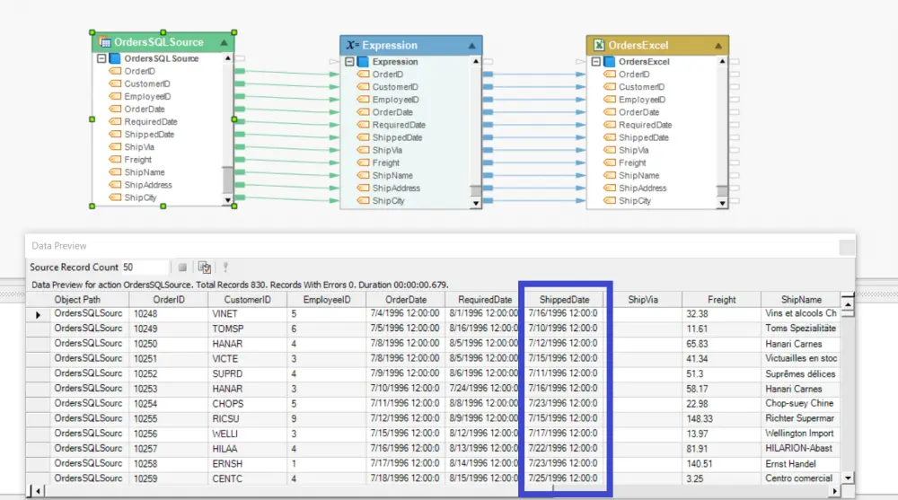Click the blue root node icon in OrdersExcel tree
898x500 pixels.
(x=610, y=61)
